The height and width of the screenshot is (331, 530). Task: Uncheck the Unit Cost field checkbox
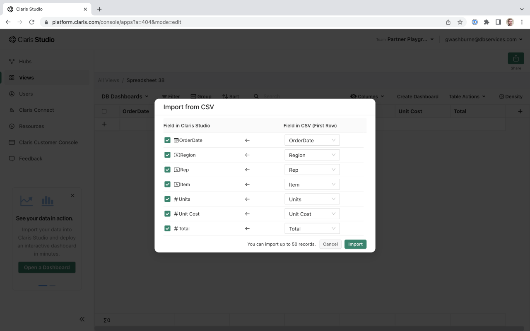click(167, 213)
